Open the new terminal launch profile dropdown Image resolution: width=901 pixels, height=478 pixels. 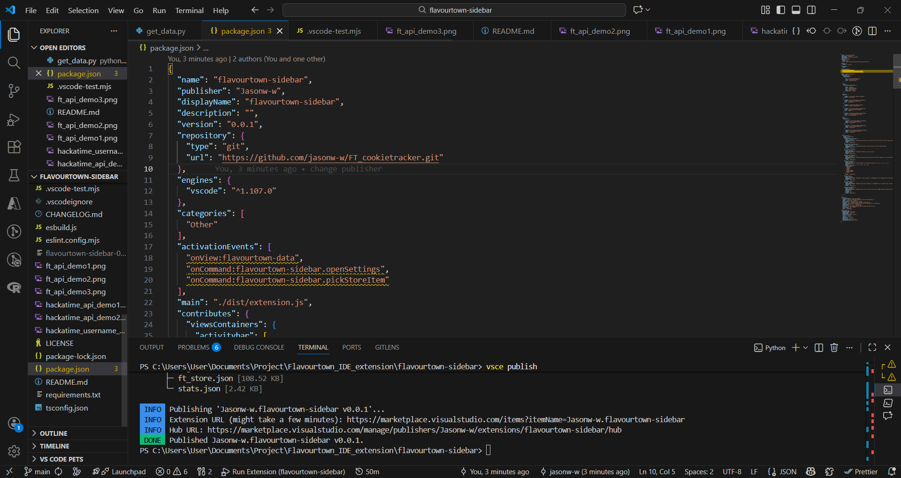click(x=806, y=347)
